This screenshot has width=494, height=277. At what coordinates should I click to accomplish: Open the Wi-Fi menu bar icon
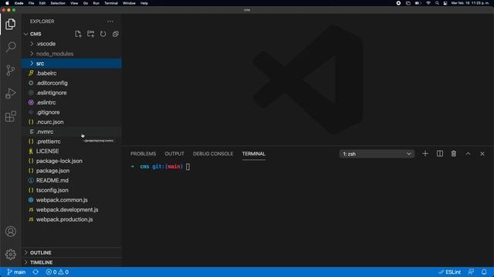click(428, 3)
